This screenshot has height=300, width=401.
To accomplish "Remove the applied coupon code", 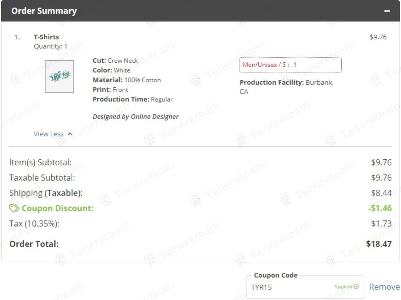I will [384, 287].
